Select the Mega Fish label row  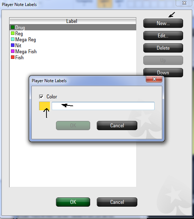[73, 51]
